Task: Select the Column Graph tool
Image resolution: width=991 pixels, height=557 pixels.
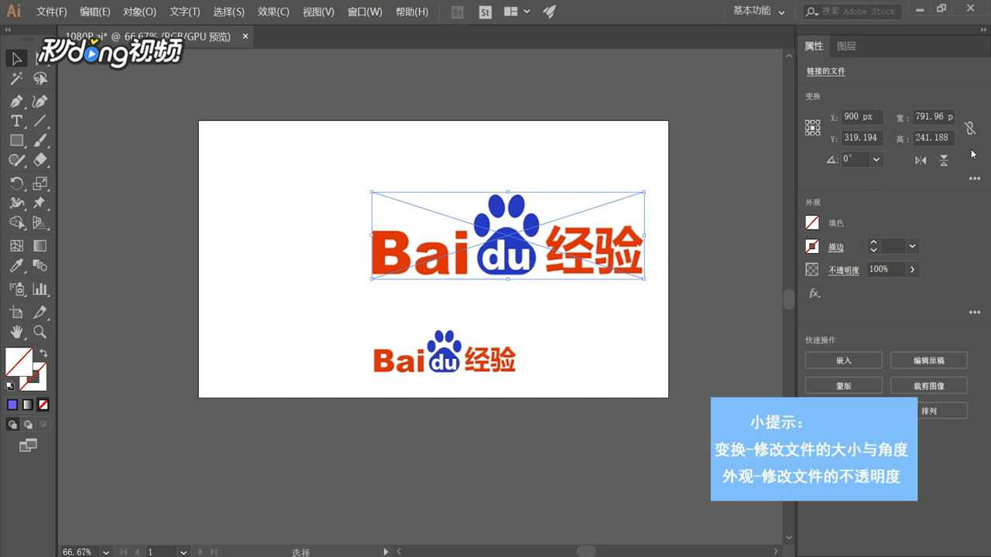Action: tap(40, 289)
